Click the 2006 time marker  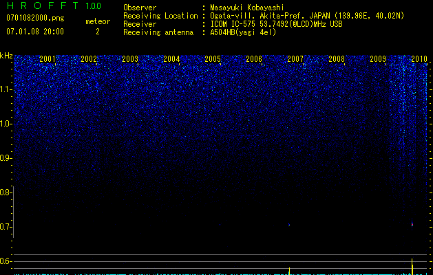tap(254, 58)
